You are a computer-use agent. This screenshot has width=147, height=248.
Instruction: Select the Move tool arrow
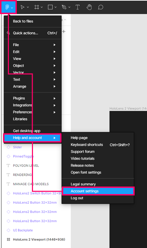[23, 7]
